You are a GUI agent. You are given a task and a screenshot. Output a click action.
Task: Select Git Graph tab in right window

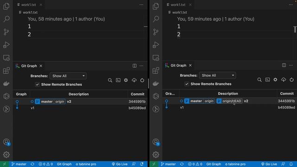178,65
